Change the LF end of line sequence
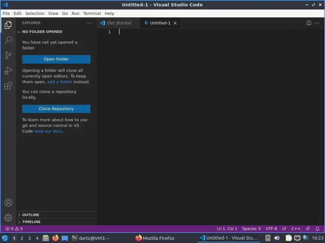325x243 pixels. click(284, 229)
